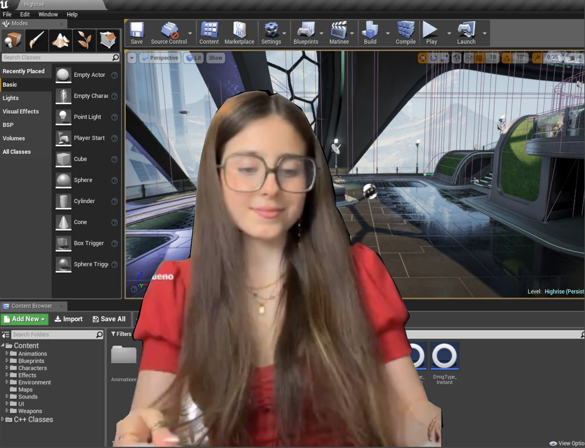Toggle the collapse folder tree icon beside Search Folders
The height and width of the screenshot is (448, 585).
5,335
